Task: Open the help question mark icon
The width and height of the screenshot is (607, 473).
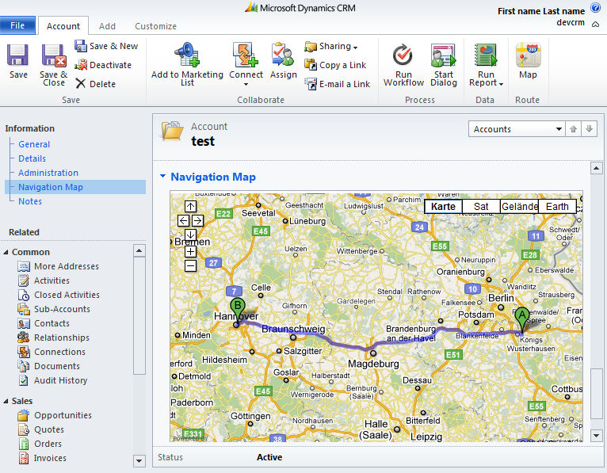Action: pos(595,7)
